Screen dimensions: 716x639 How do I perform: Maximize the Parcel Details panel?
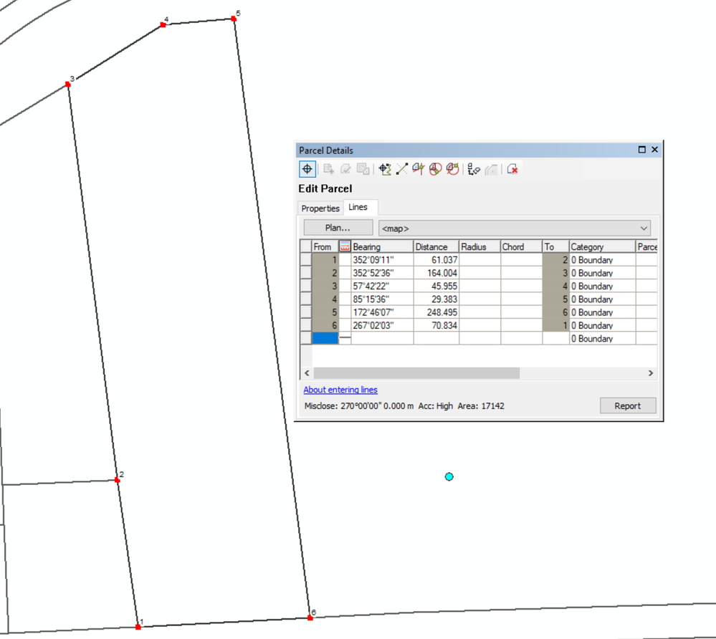pyautogui.click(x=641, y=150)
